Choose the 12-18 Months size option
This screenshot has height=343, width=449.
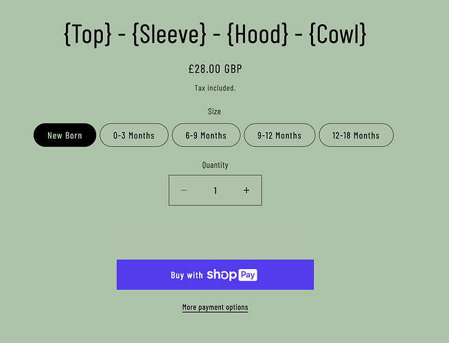point(356,135)
